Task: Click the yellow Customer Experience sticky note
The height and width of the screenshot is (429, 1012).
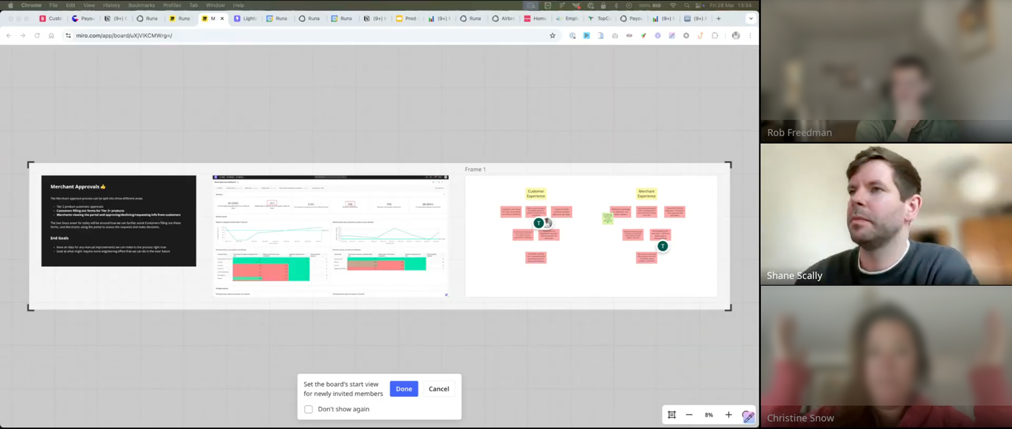Action: coord(536,193)
